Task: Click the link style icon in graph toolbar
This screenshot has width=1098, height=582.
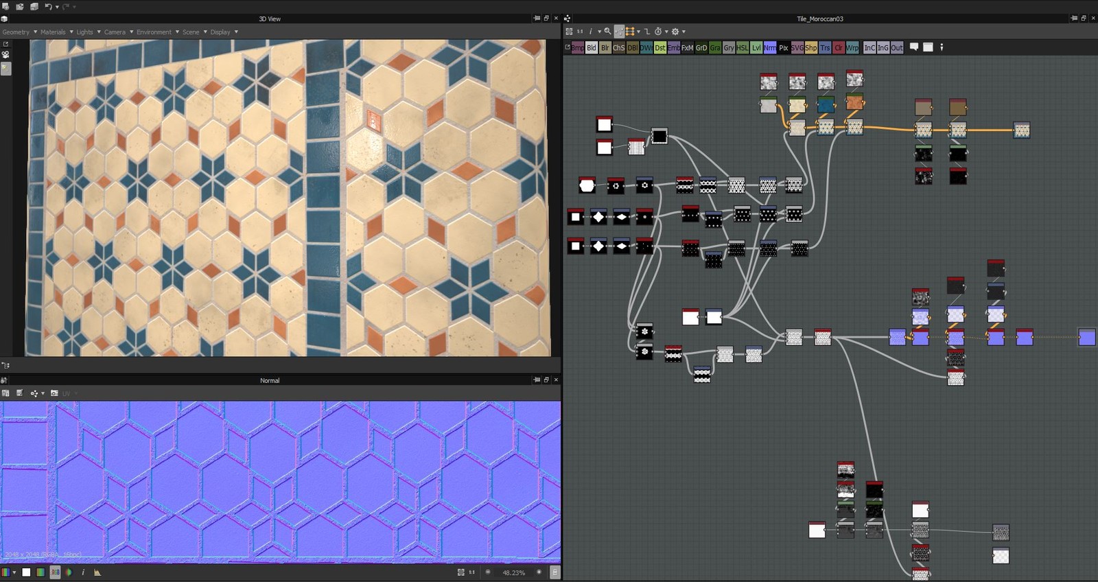Action: (x=646, y=32)
